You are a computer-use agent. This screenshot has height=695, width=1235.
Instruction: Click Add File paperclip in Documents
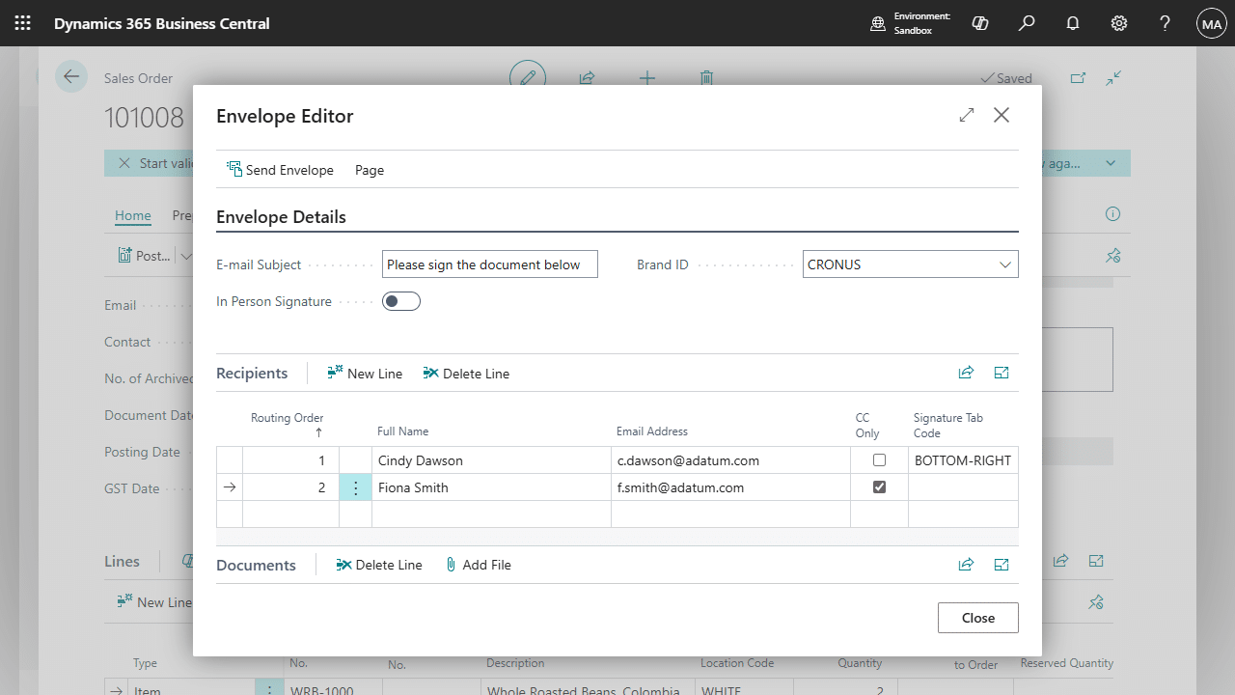[478, 565]
